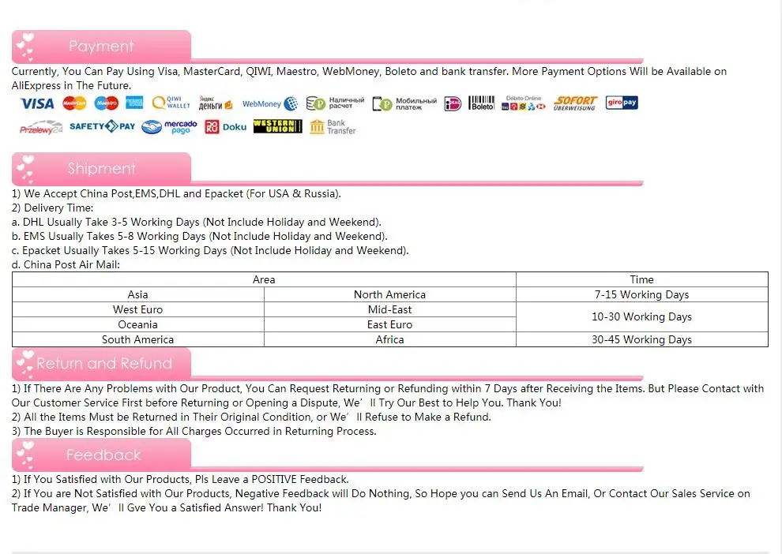
Task: Click the SafetyPay logo
Action: pos(102,126)
